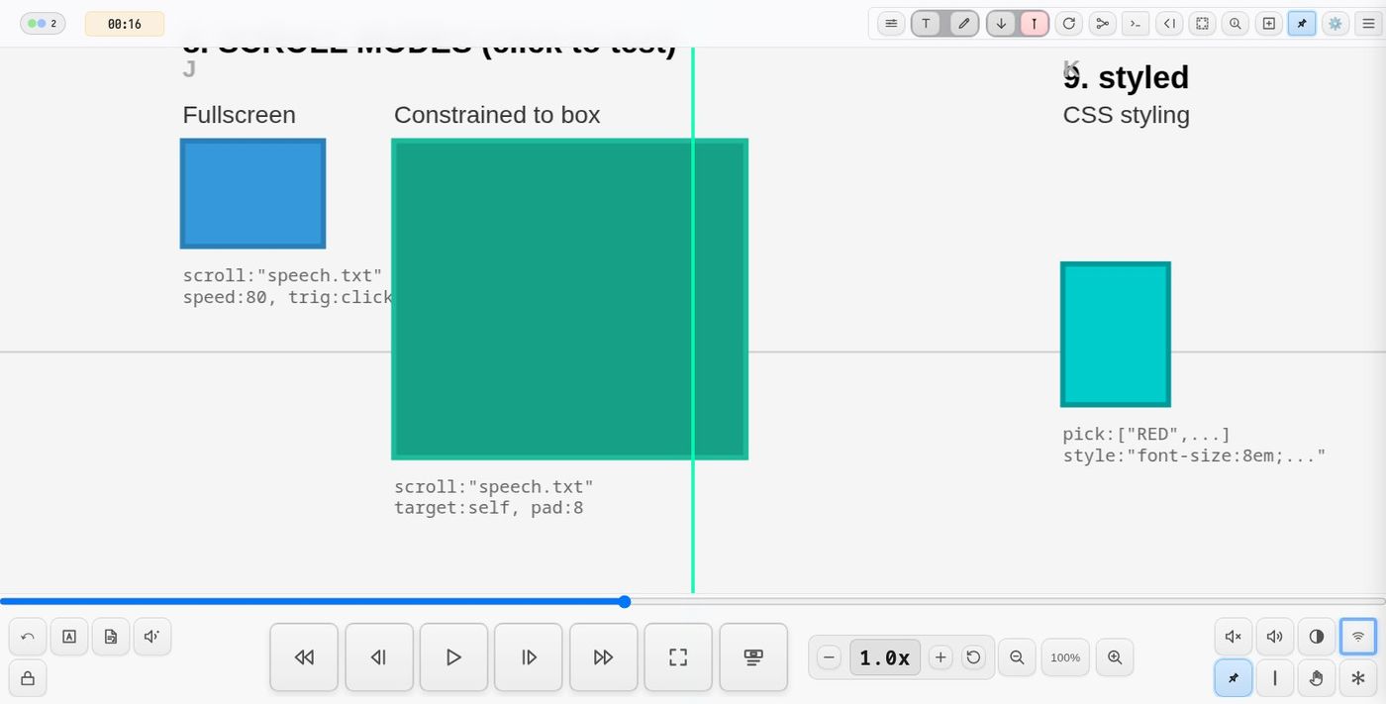Image resolution: width=1386 pixels, height=704 pixels.
Task: Click the add-box plus icon
Action: pyautogui.click(x=1268, y=24)
